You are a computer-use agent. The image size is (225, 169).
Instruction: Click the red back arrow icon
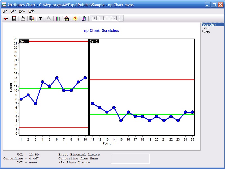6,19
